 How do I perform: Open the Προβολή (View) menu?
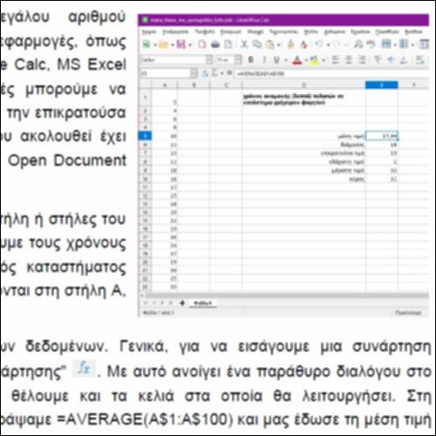205,31
